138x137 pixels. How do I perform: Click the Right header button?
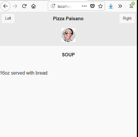127,18
